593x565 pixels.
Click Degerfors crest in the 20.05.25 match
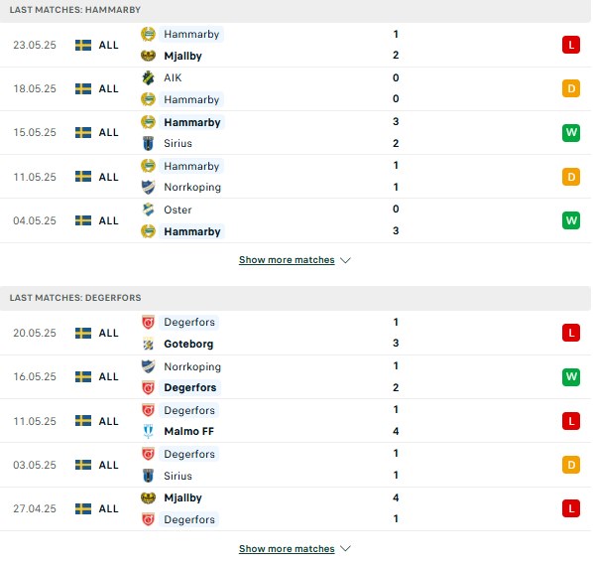coord(148,323)
